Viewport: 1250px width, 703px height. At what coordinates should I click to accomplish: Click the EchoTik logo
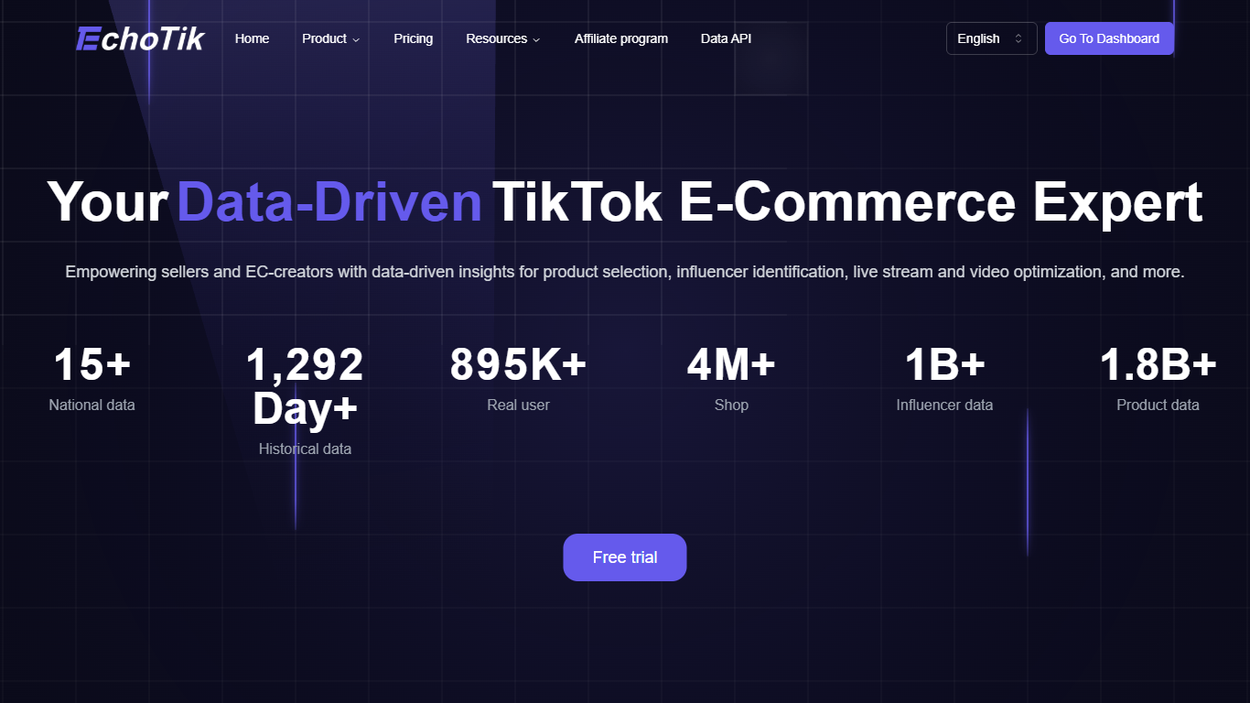(141, 38)
